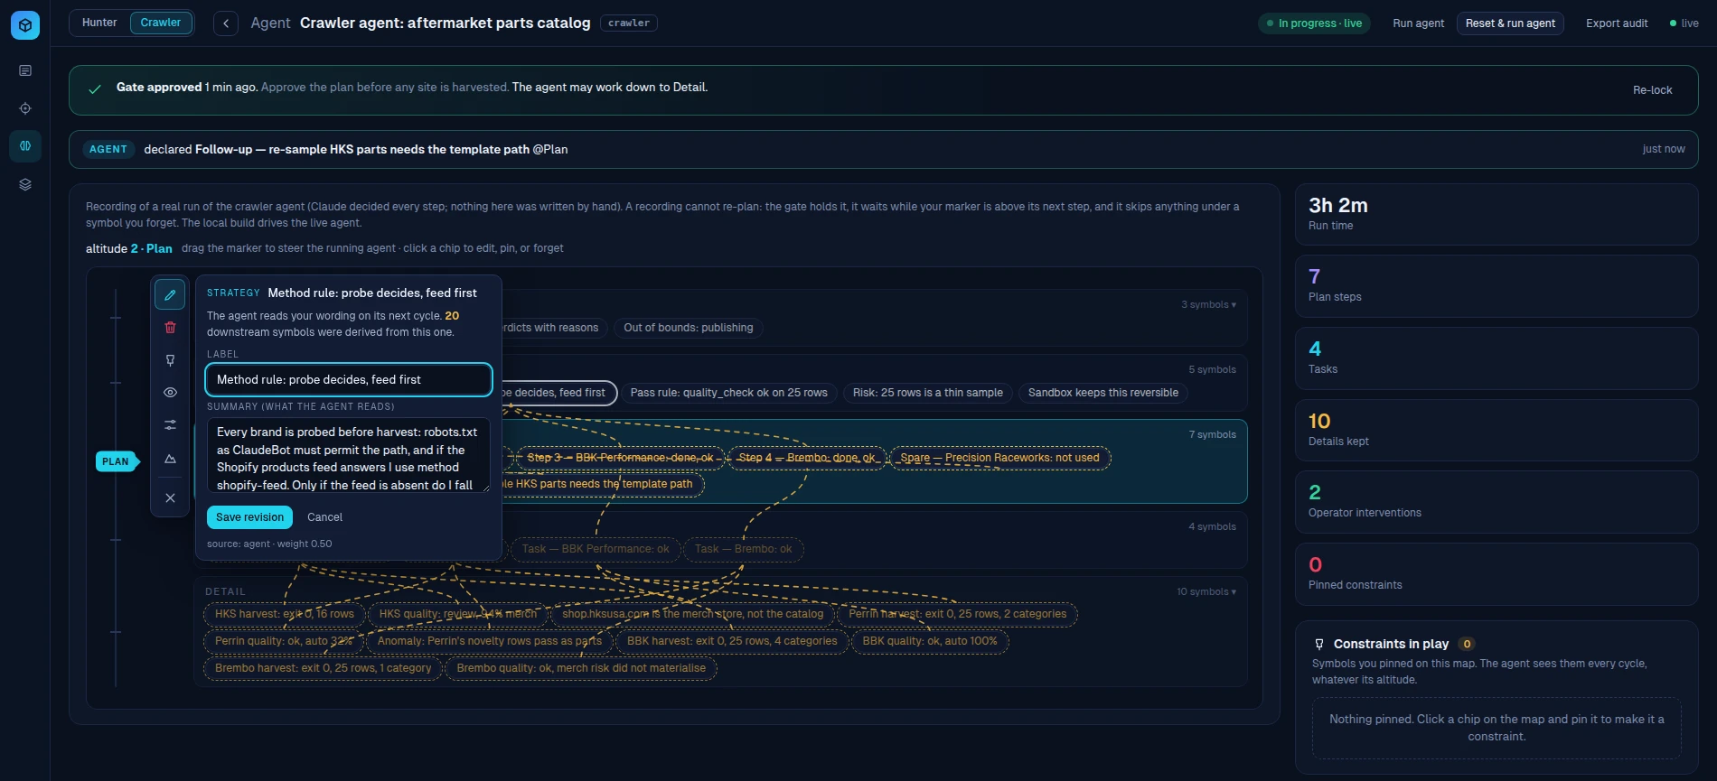Select the Out of bounds: publishing chip

[x=688, y=328]
